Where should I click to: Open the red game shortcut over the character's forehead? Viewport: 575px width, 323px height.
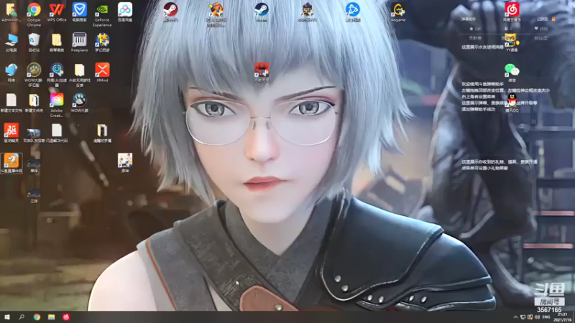tap(262, 72)
